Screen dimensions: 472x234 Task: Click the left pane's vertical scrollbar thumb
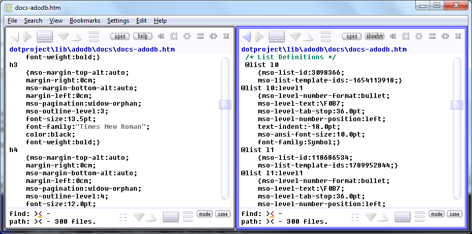click(x=225, y=105)
